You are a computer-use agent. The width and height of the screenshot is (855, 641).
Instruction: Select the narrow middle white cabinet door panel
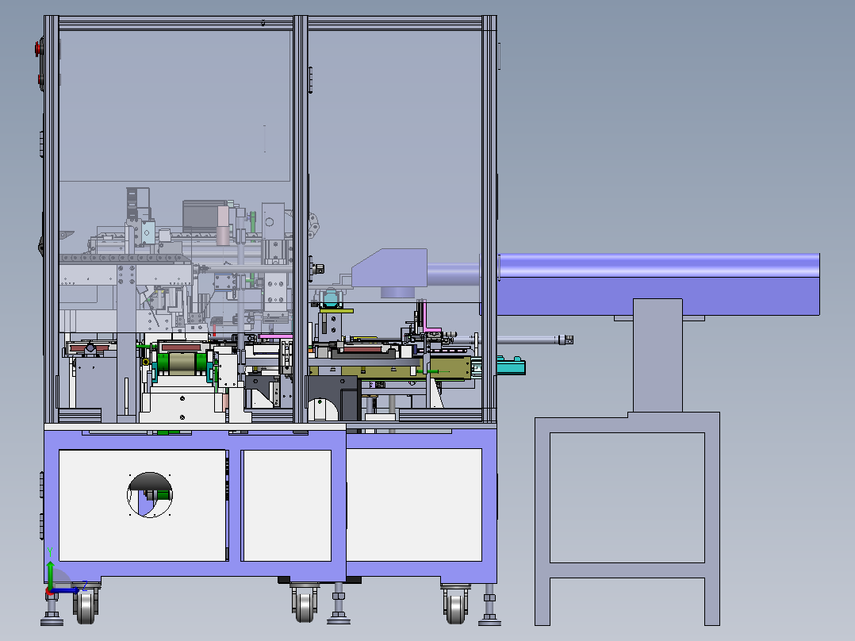coord(287,505)
